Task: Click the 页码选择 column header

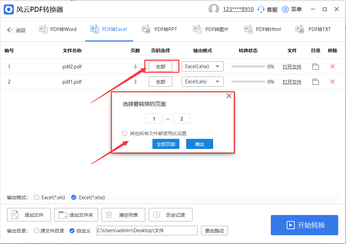Action: tap(161, 51)
